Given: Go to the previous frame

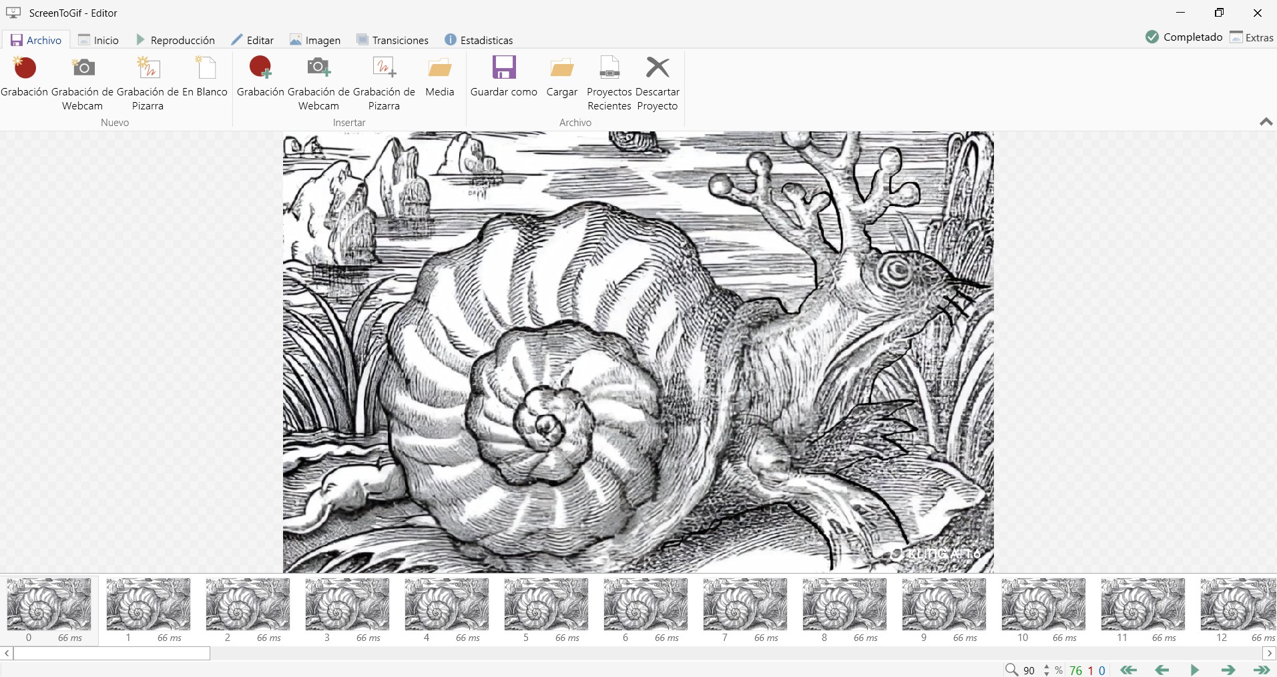Looking at the screenshot, I should 1162,670.
